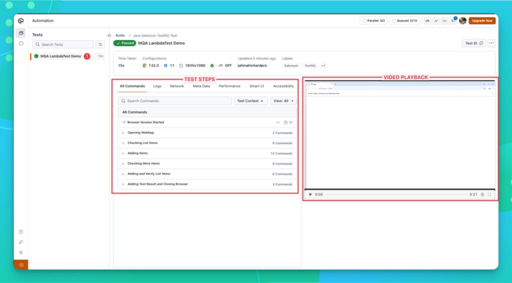
Task: Switch to the Network tab
Action: tap(177, 86)
